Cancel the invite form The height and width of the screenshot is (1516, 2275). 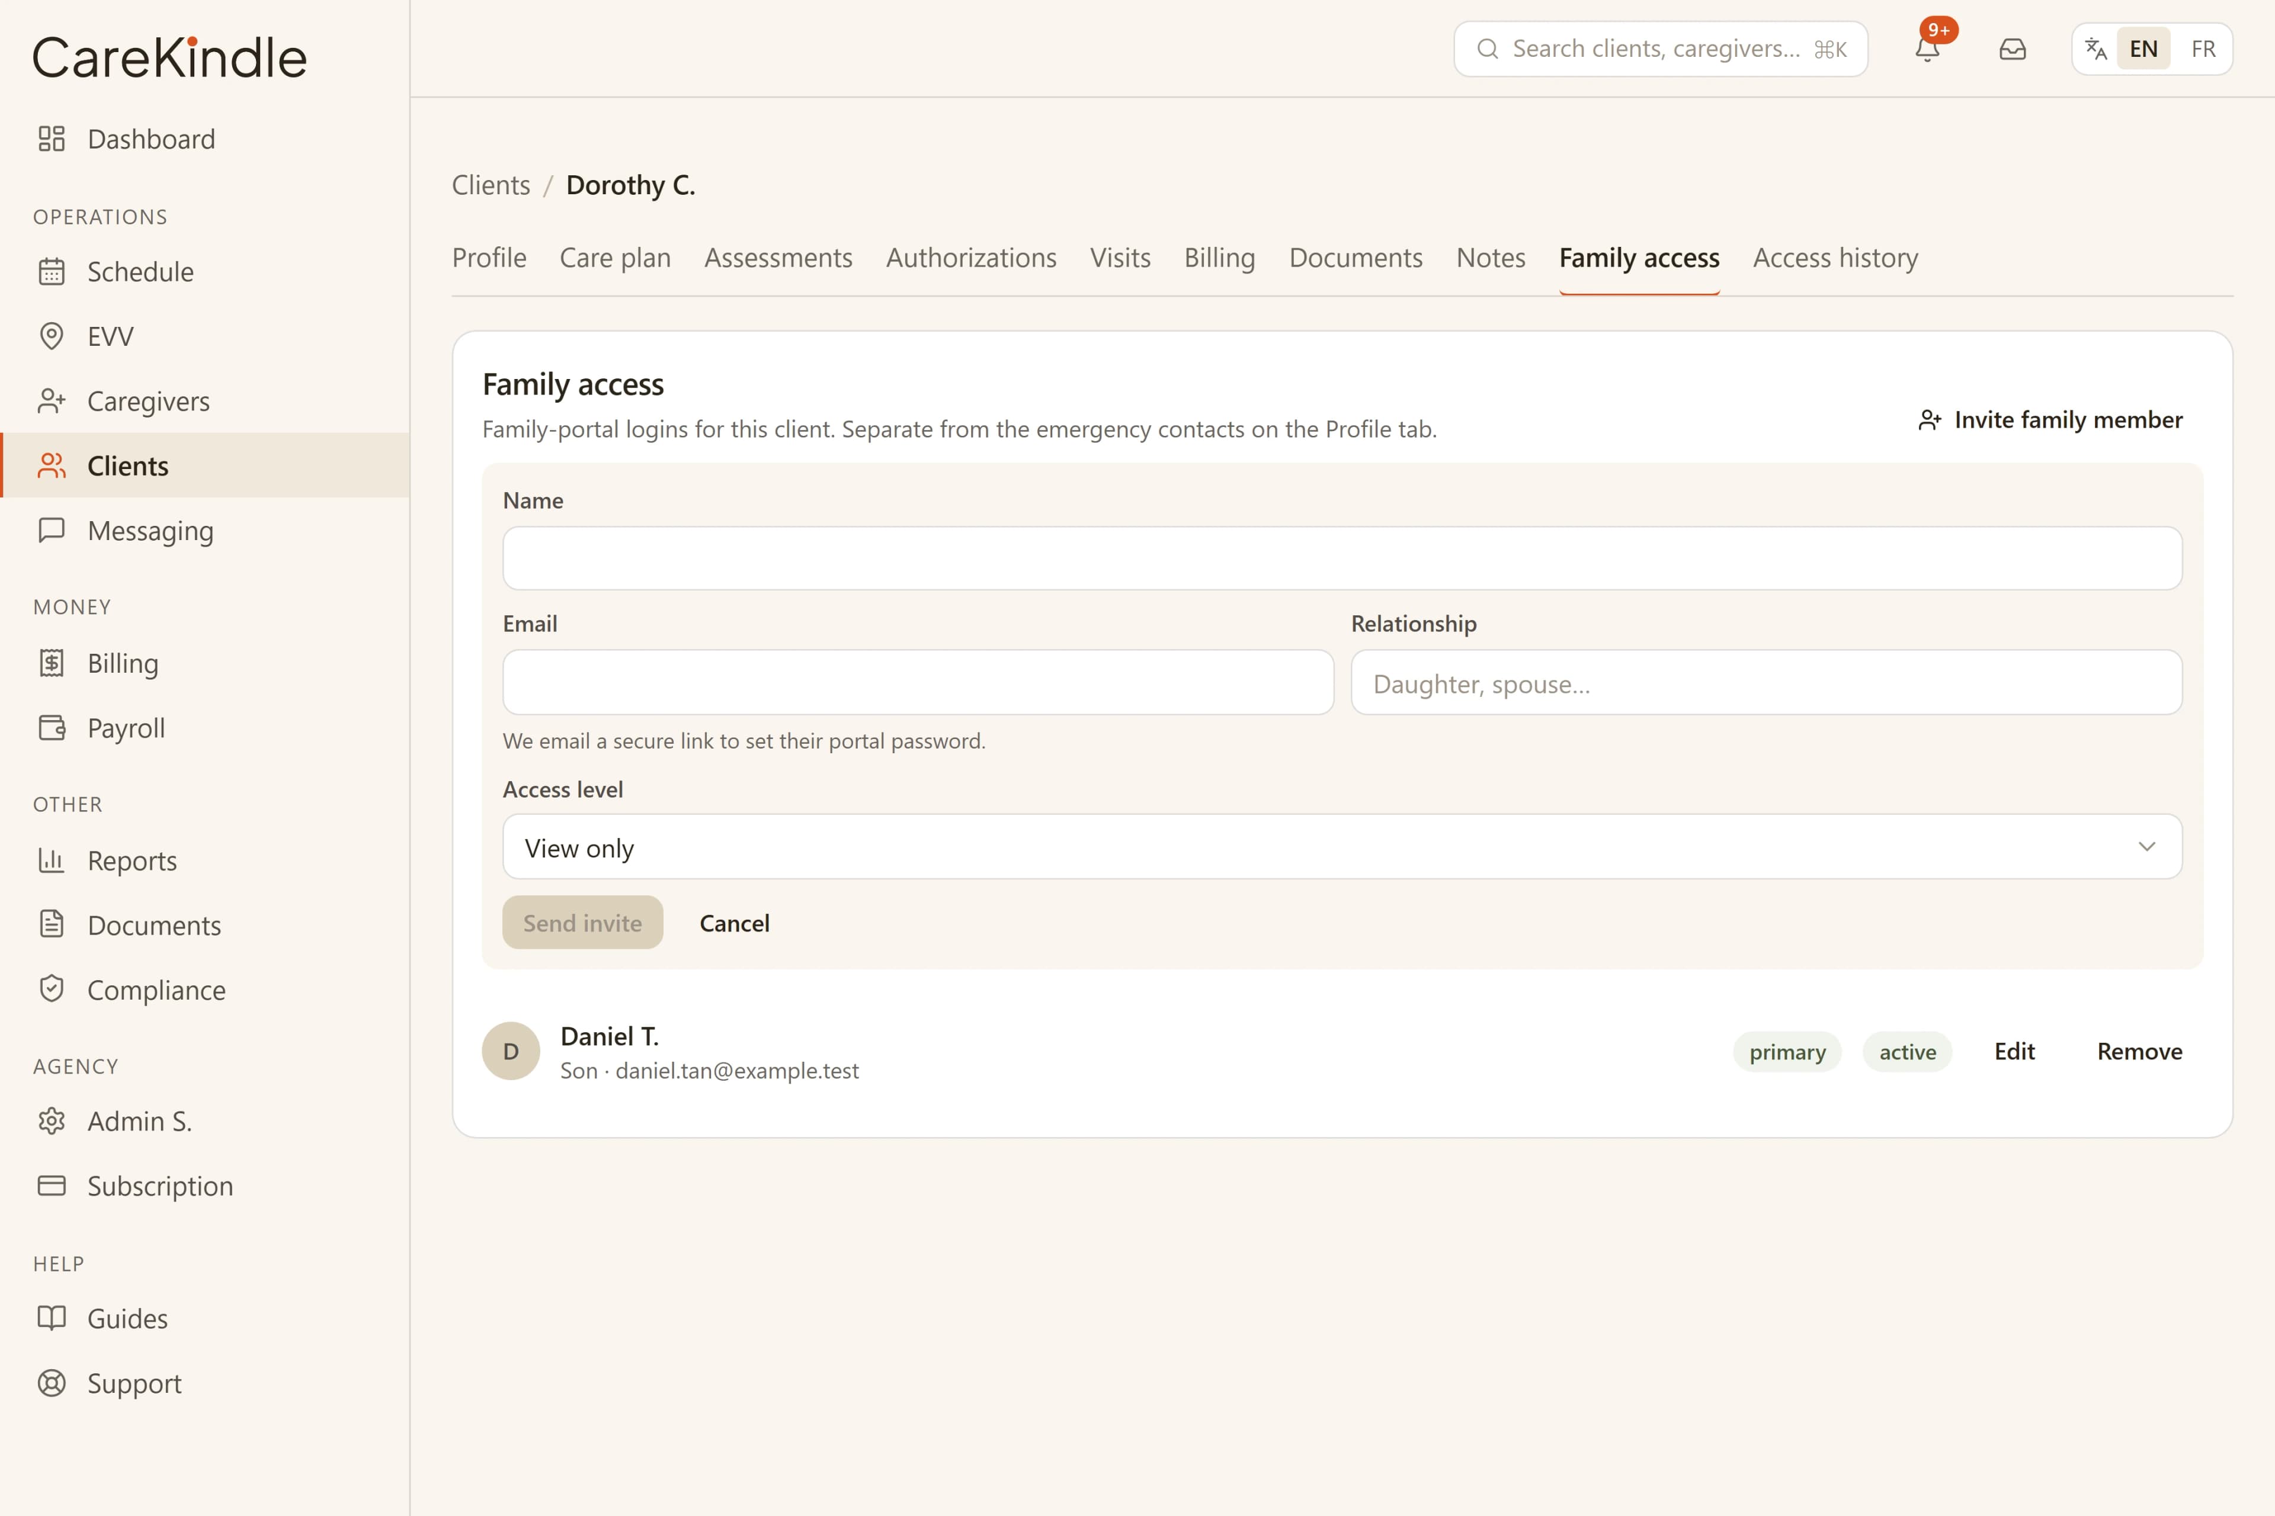pyautogui.click(x=735, y=923)
